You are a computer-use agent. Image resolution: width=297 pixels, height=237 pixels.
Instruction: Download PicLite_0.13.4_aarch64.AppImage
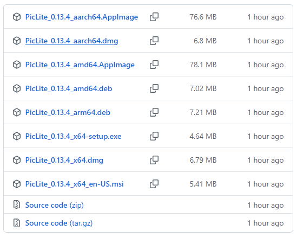point(82,17)
